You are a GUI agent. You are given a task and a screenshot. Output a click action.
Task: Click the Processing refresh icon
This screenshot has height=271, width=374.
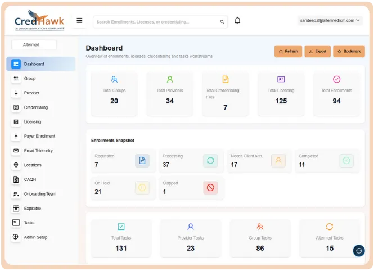coord(210,161)
